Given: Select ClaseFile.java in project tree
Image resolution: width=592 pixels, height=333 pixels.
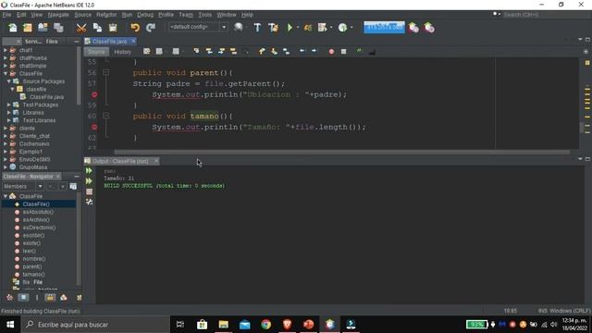Looking at the screenshot, I should click(46, 97).
